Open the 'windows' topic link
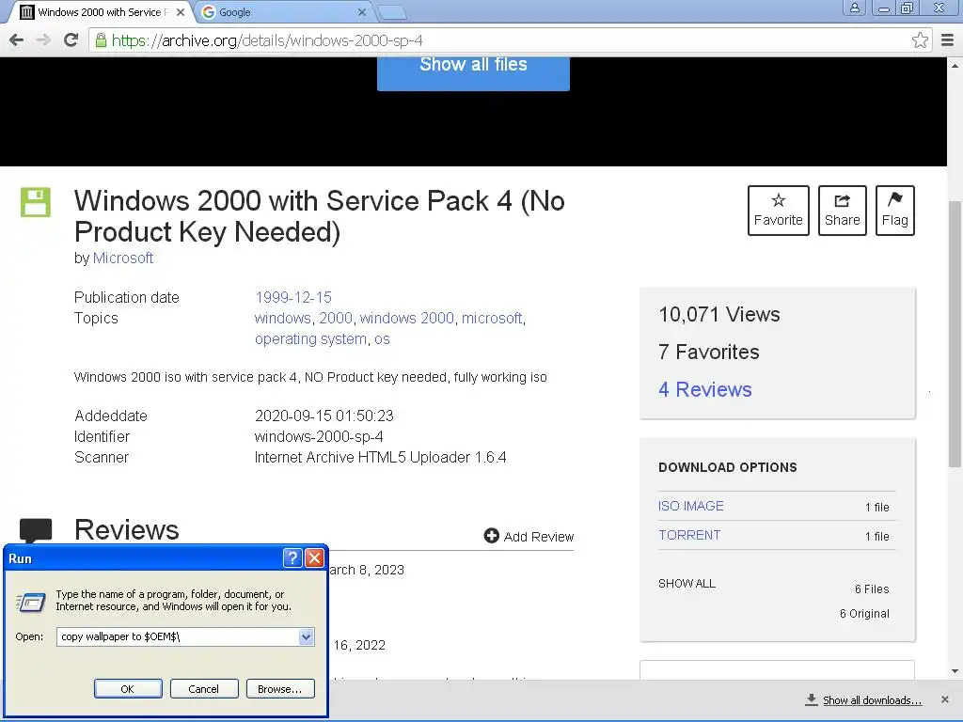Image resolution: width=963 pixels, height=722 pixels. coord(282,318)
